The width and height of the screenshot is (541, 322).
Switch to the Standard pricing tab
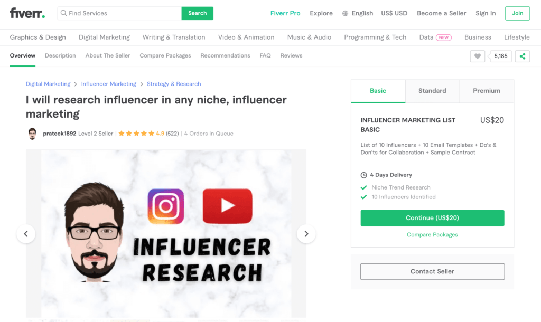(x=432, y=91)
